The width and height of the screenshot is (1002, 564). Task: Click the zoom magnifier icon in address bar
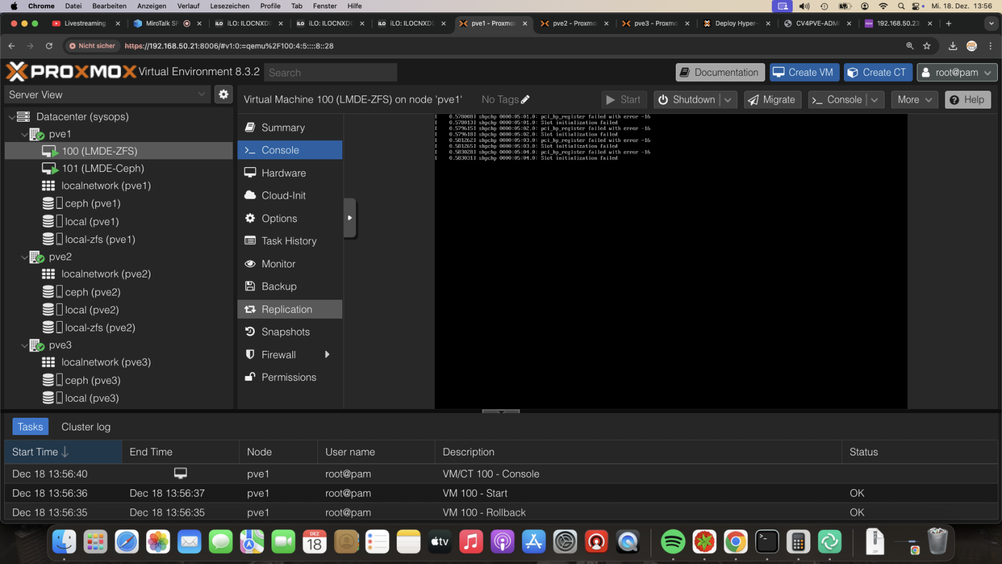pyautogui.click(x=910, y=46)
